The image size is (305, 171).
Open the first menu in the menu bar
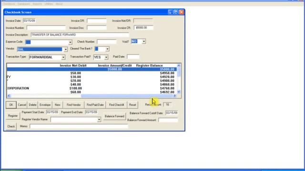[x=9, y=4]
